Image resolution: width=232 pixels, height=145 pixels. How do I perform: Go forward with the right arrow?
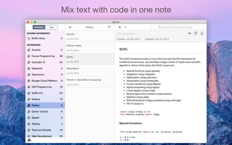126,27
